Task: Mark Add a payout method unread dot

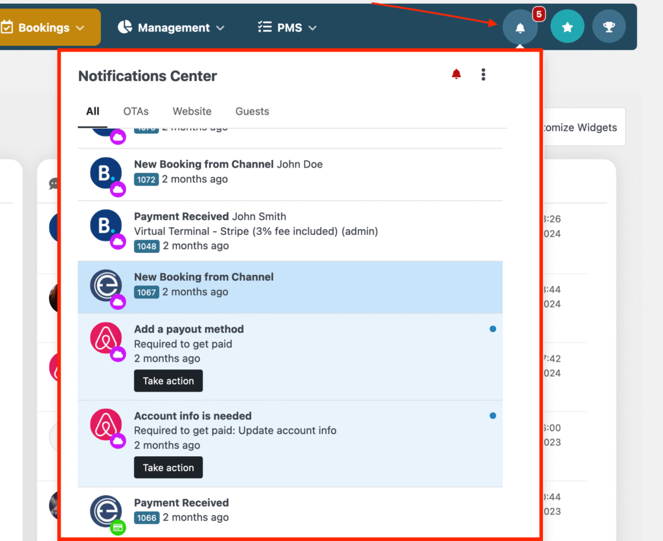Action: coord(493,329)
